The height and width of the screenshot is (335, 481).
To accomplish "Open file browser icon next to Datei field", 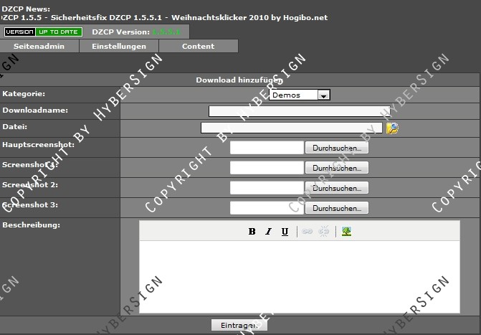I will pos(392,128).
